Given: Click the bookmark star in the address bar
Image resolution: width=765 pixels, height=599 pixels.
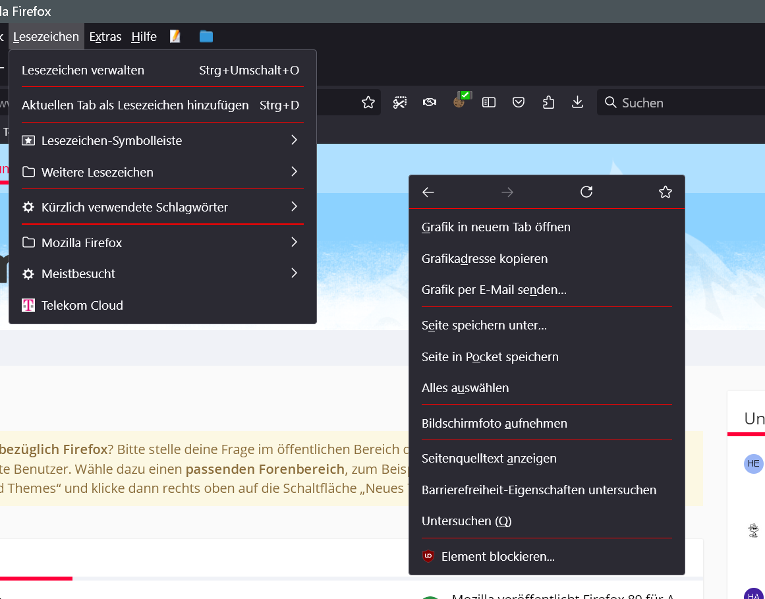Looking at the screenshot, I should (368, 102).
